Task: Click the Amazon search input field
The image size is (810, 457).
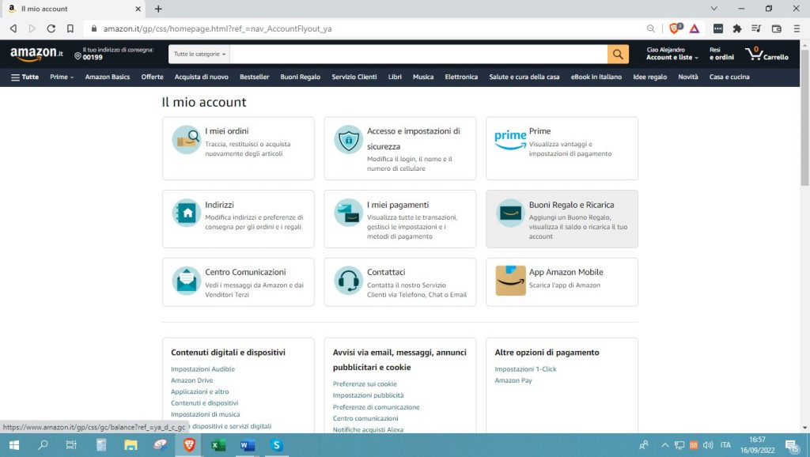Action: pyautogui.click(x=418, y=54)
